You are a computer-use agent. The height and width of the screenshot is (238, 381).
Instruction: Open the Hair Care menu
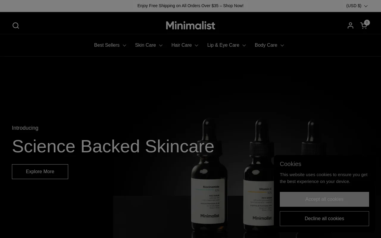[182, 45]
